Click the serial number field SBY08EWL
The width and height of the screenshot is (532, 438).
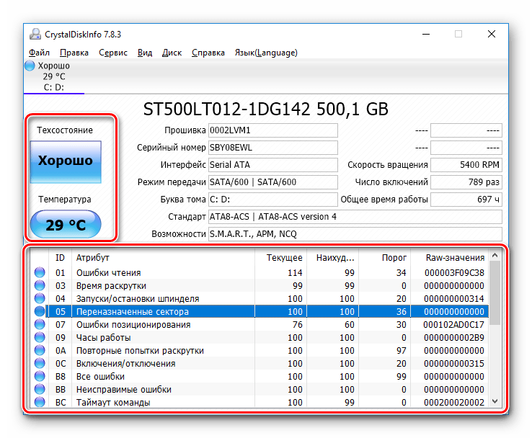272,148
